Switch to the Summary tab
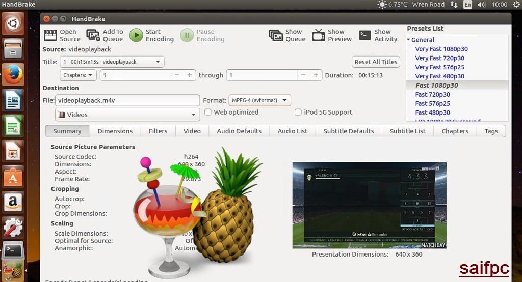 (x=67, y=131)
